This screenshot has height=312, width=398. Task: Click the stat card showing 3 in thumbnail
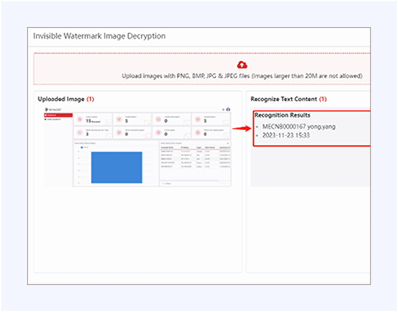92,133
